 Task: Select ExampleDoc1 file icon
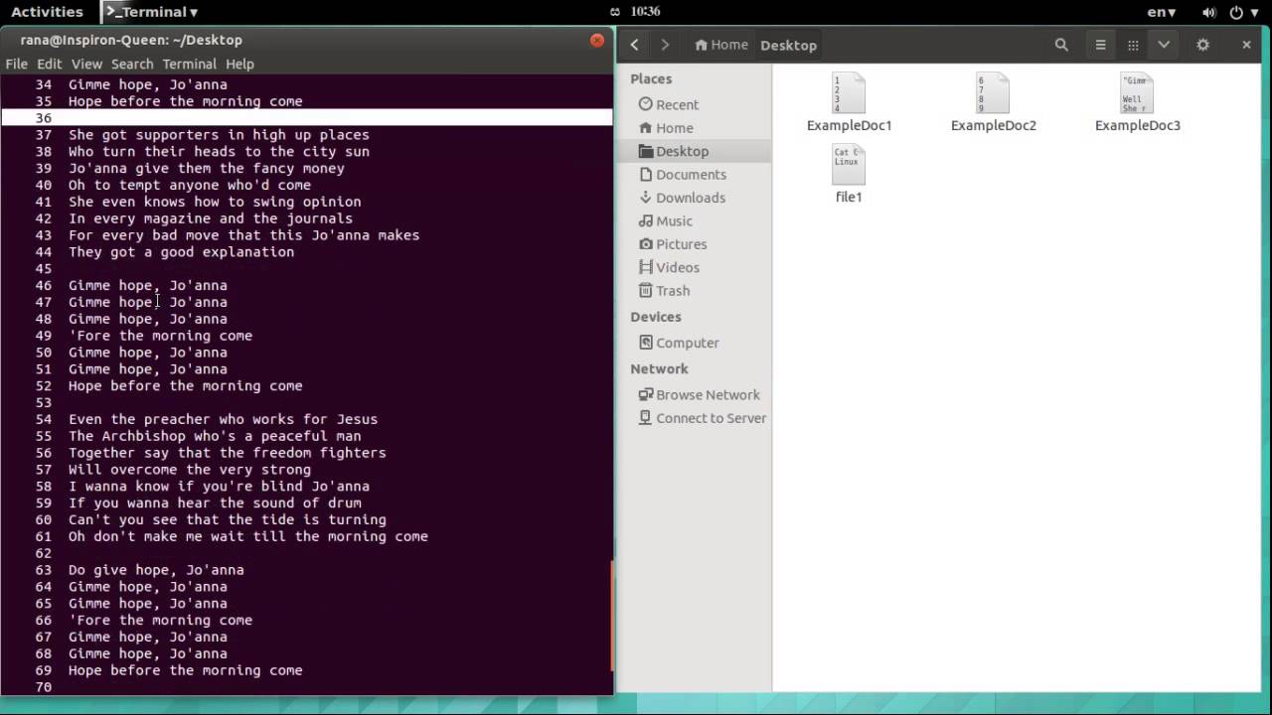click(850, 93)
